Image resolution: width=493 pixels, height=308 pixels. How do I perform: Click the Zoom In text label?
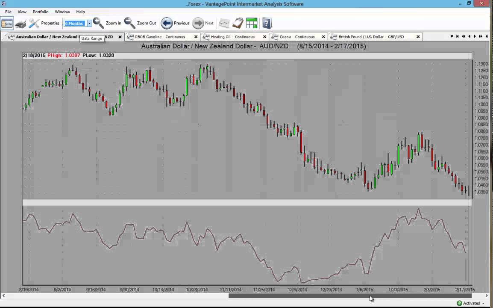pos(114,23)
